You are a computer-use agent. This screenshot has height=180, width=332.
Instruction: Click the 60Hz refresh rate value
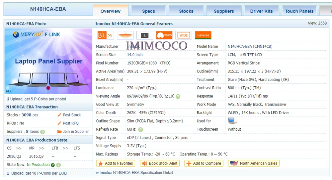coord(131,129)
